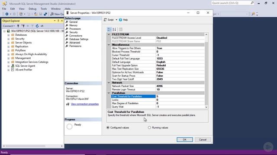Edit Cost Threshold for Parallelism value 5
The height and width of the screenshot is (155, 277).
[180, 96]
